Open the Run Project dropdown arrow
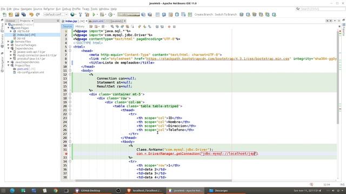 pyautogui.click(x=97, y=15)
